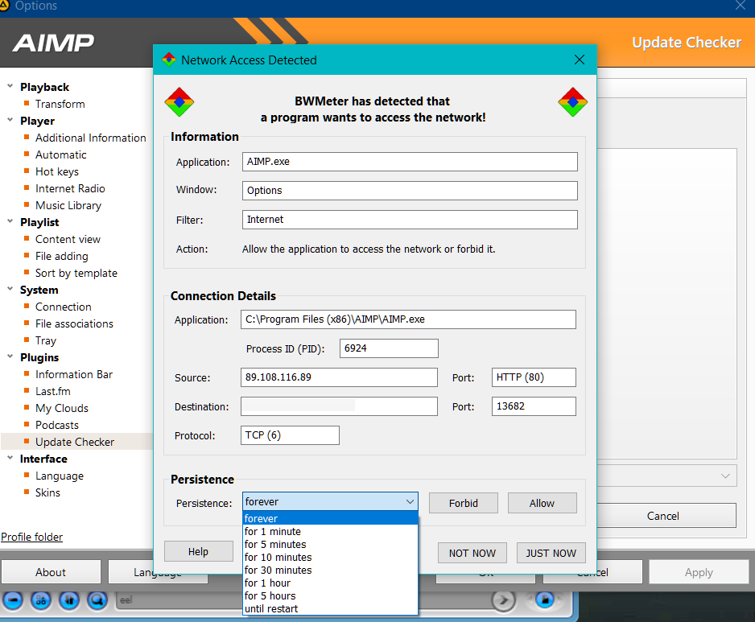This screenshot has height=622, width=755.
Task: Close the Network Access Detected dialog
Action: coord(580,60)
